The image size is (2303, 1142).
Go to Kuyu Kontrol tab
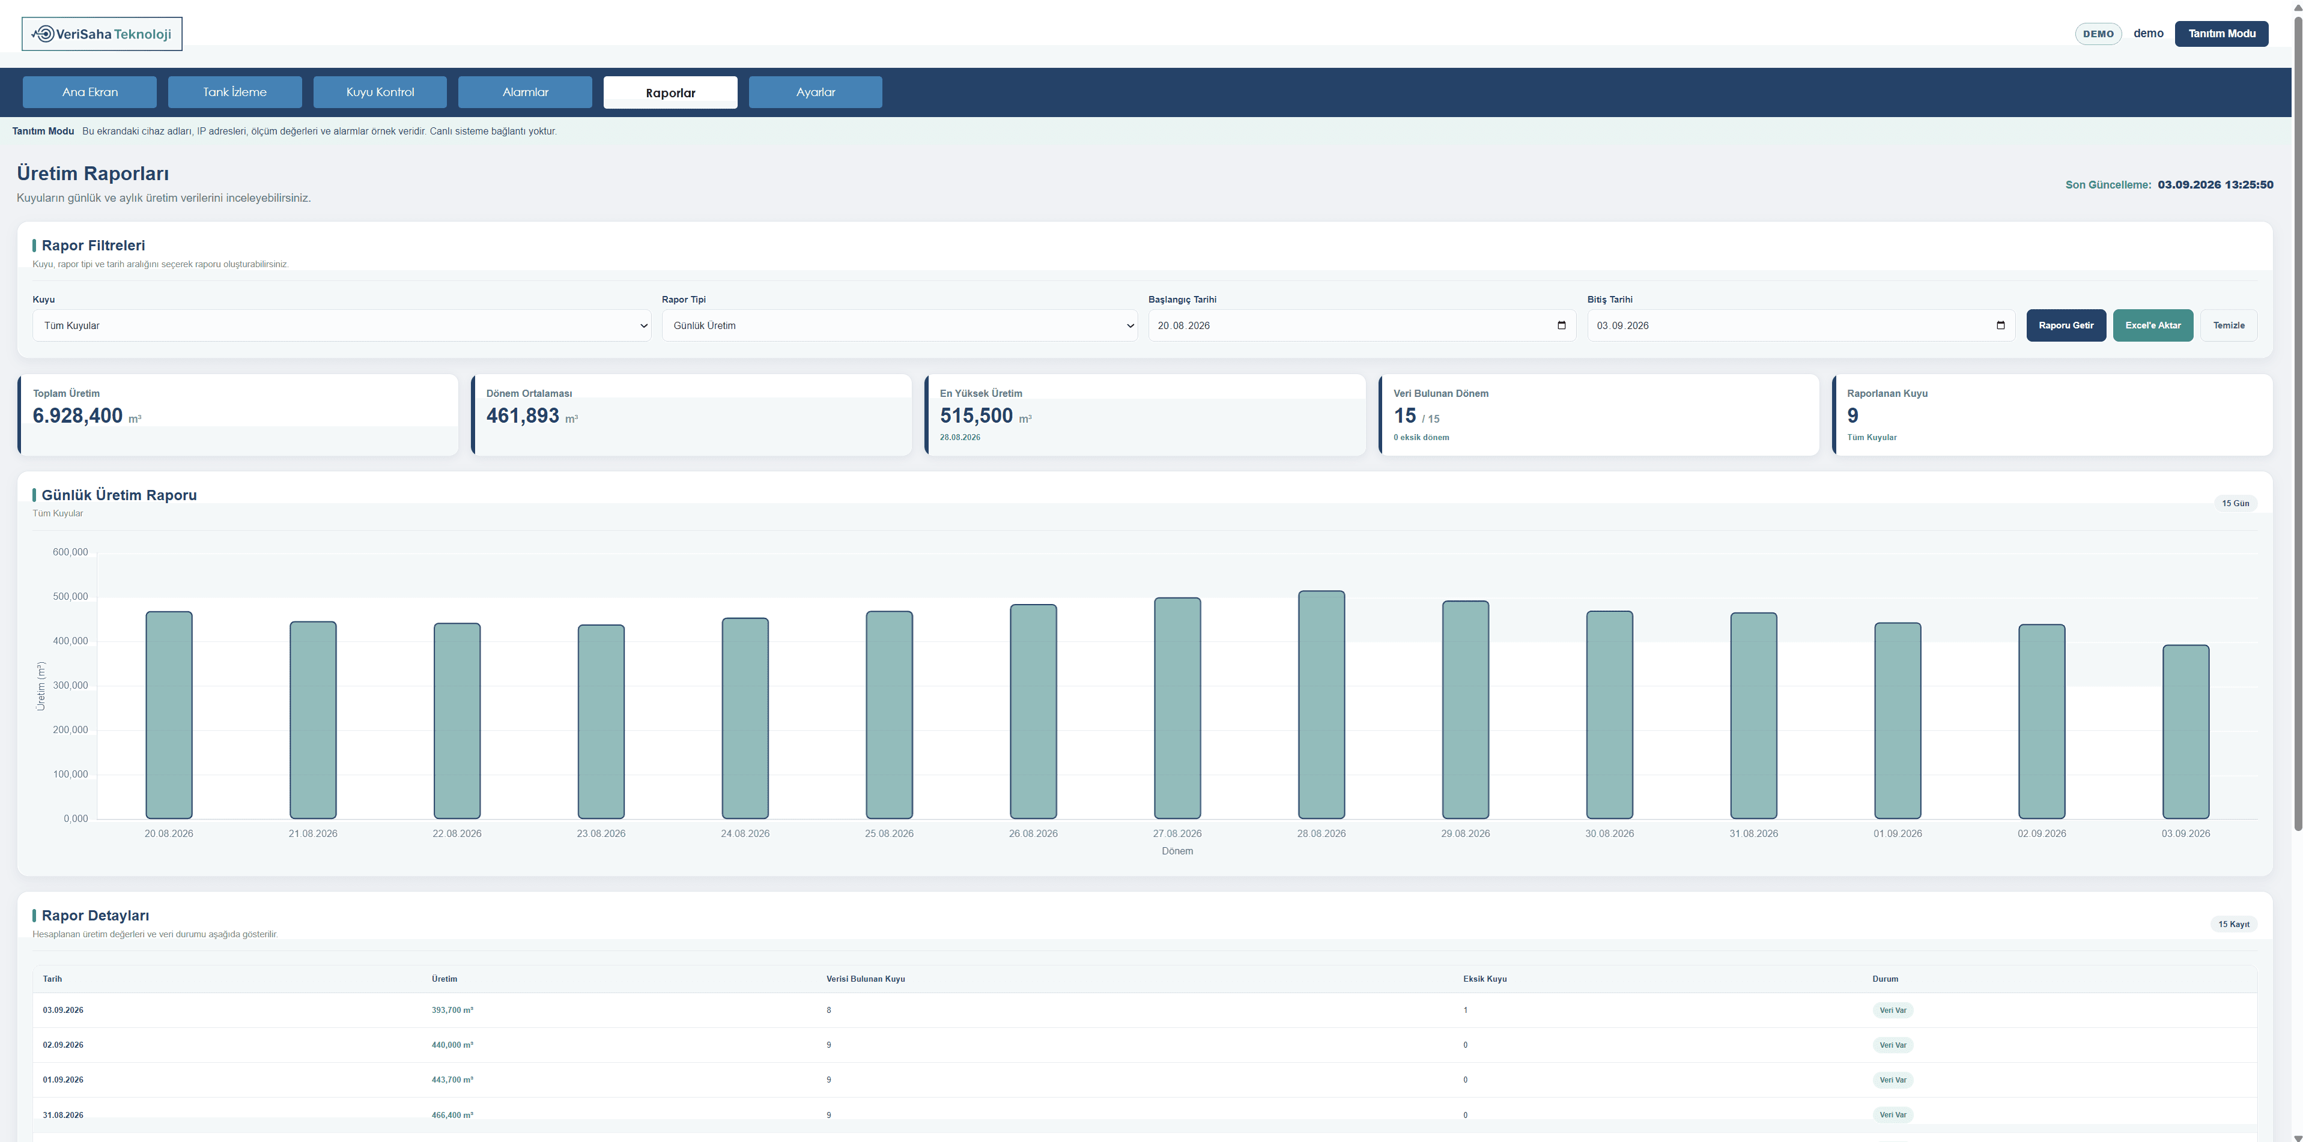(x=380, y=92)
